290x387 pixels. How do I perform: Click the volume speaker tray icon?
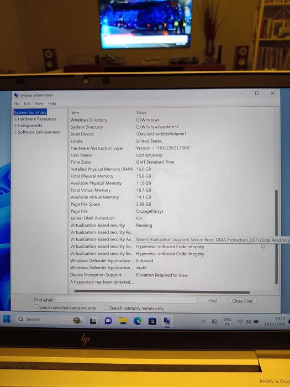[x=248, y=322]
